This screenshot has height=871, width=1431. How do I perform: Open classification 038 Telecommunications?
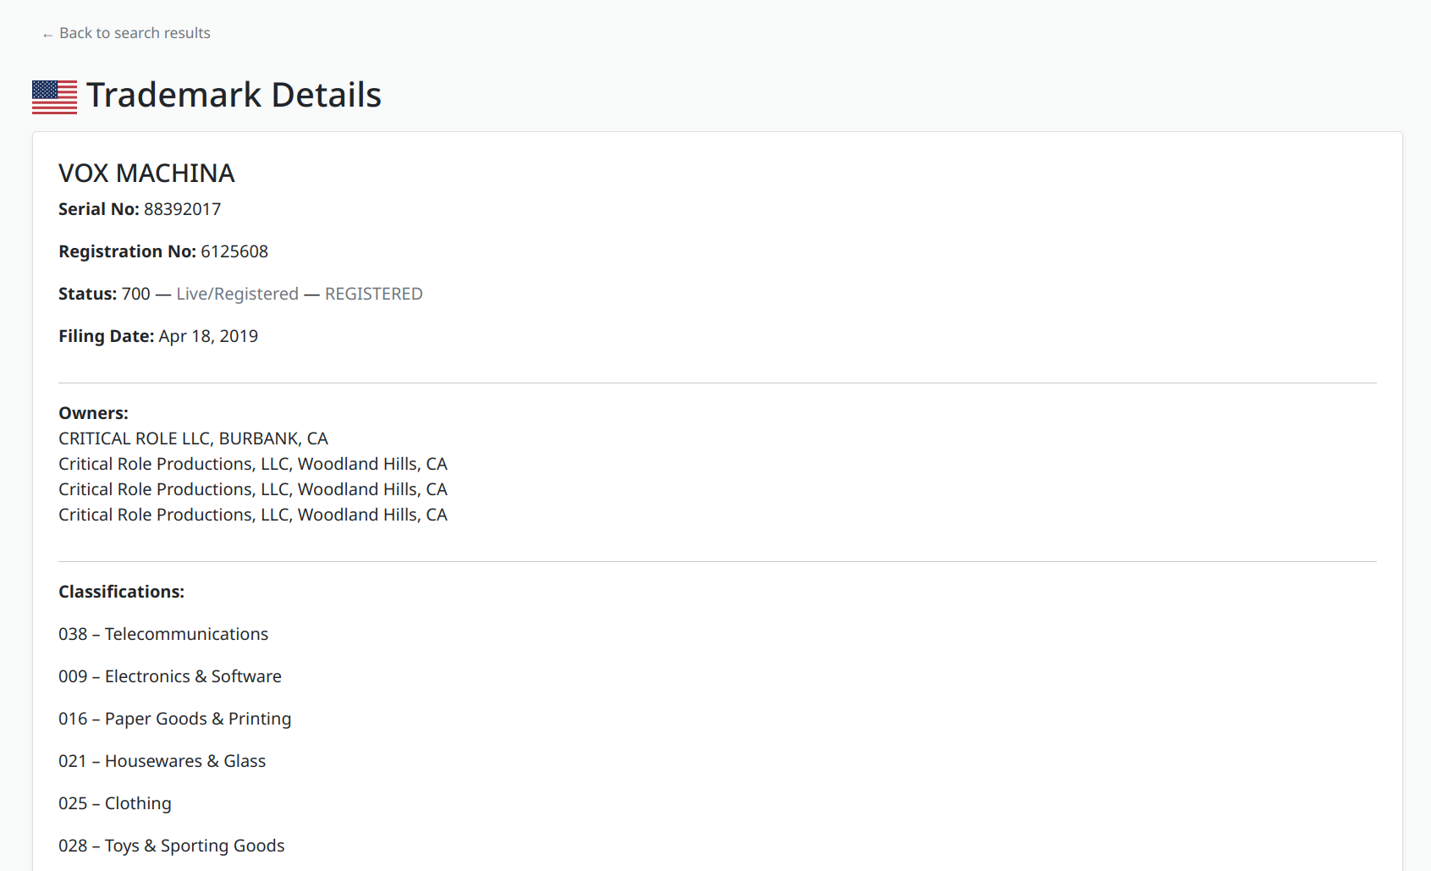[x=162, y=634]
